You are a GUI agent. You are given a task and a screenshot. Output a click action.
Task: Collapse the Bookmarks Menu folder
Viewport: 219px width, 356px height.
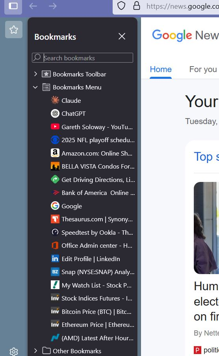pyautogui.click(x=35, y=87)
